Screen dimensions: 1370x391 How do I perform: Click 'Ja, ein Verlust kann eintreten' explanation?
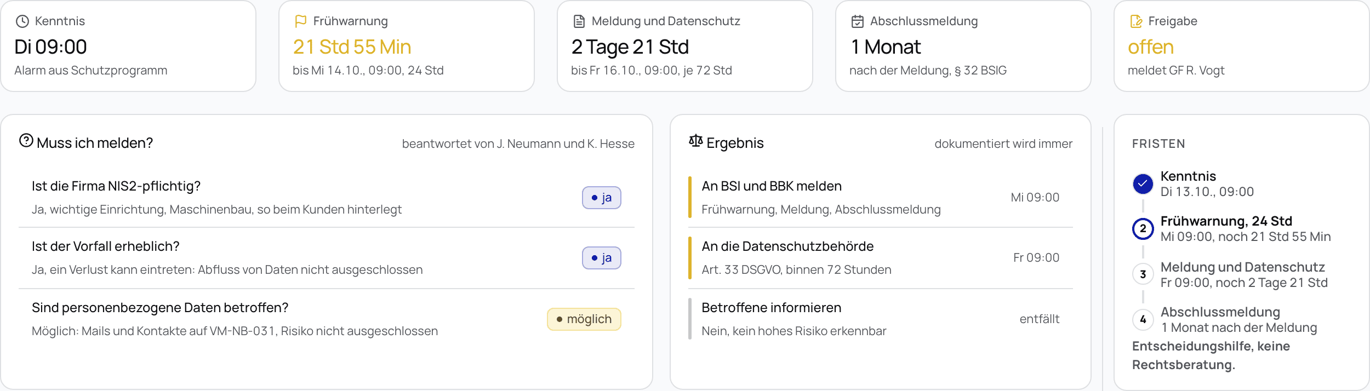pos(113,270)
